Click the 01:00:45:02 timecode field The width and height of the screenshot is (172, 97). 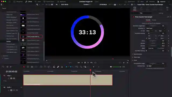coord(12,71)
